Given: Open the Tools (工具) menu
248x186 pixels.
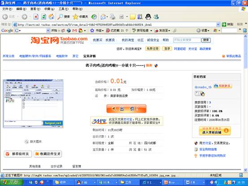Looking at the screenshot, I should (63, 9).
